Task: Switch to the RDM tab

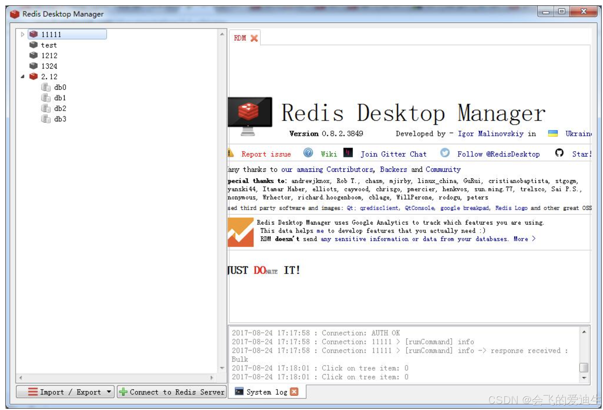Action: tap(240, 38)
